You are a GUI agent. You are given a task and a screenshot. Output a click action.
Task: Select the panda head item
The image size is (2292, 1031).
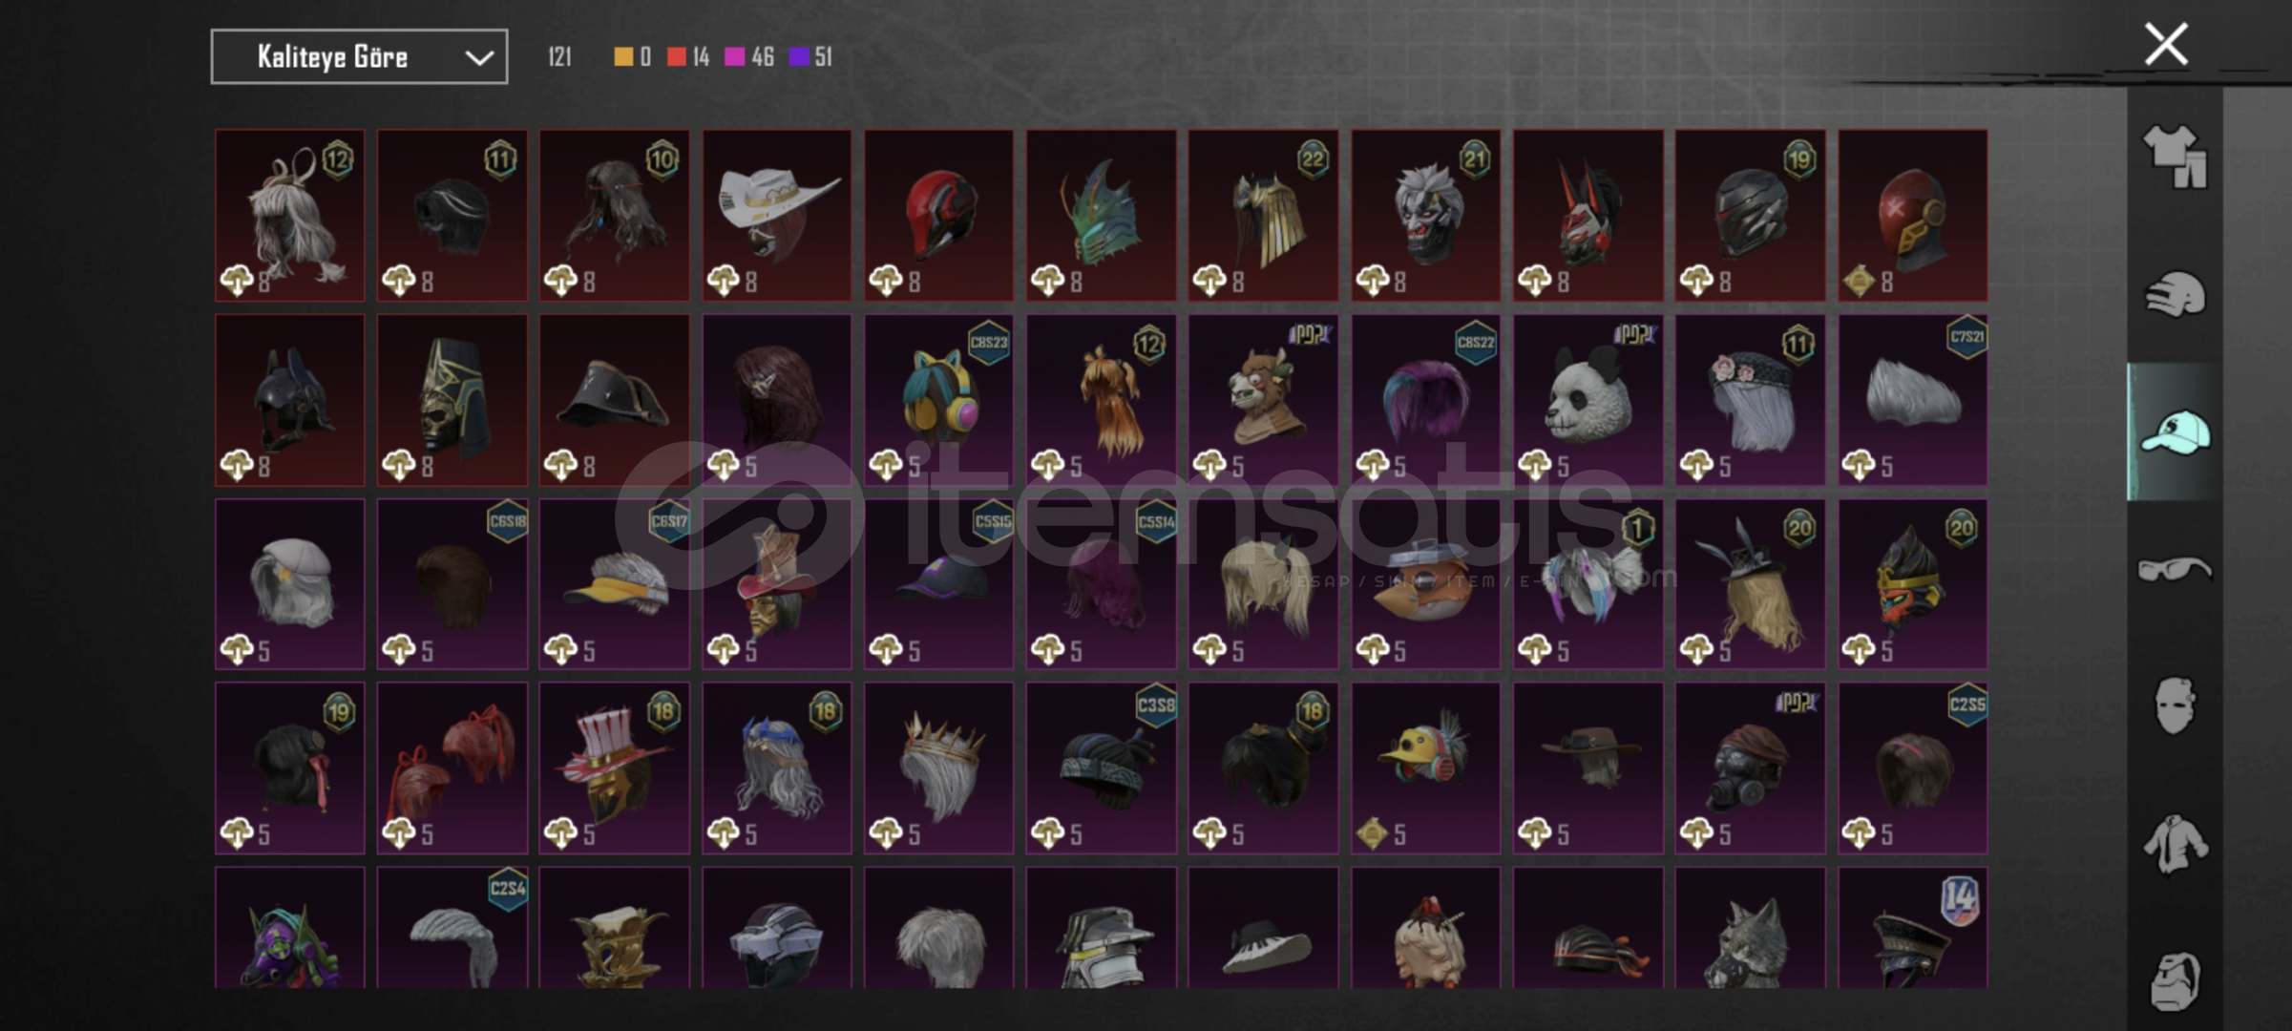(1588, 401)
